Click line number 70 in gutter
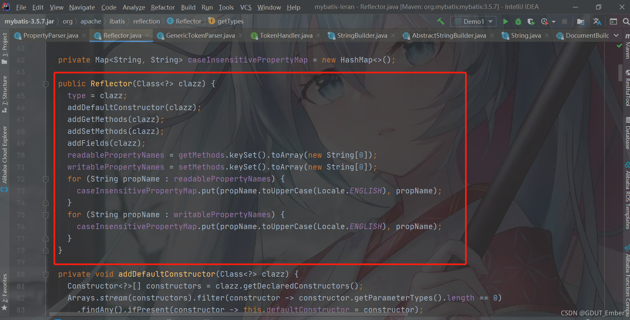Screen dimensions: 630x320 point(20,155)
